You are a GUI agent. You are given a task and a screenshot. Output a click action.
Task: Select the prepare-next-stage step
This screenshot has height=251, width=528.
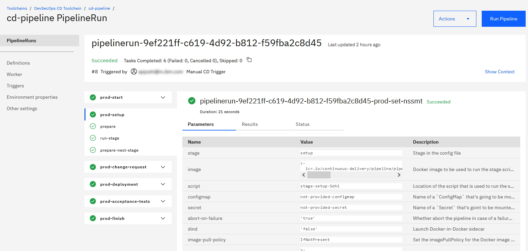(119, 150)
